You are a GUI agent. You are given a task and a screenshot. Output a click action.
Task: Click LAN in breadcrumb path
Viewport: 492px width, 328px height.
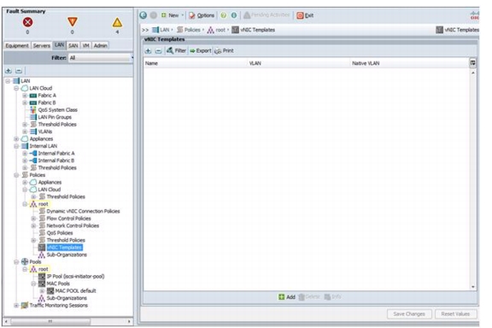161,30
